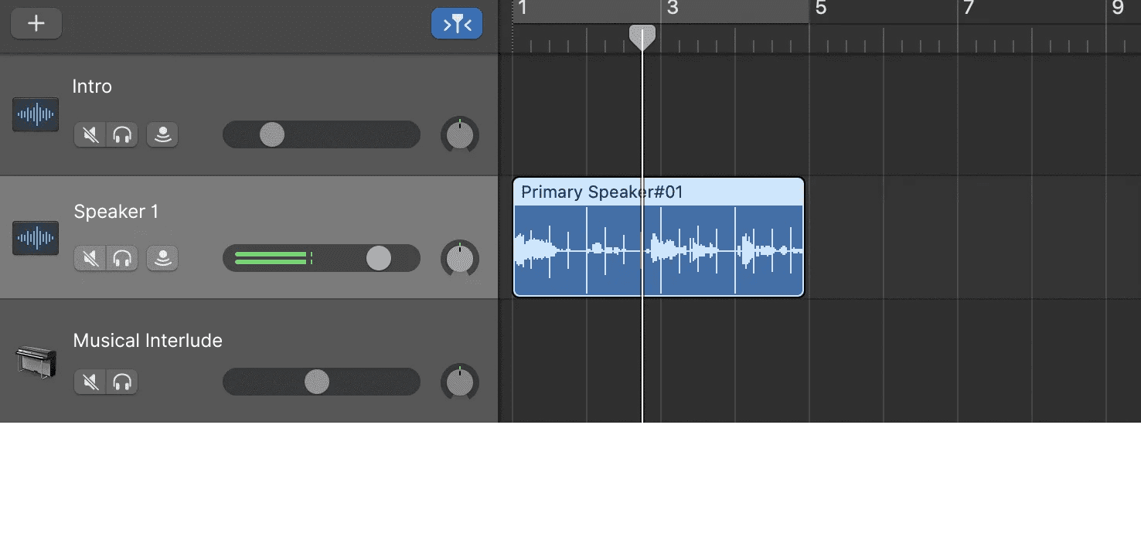Screen dimensions: 1141x547
Task: Enable input monitoring on Intro track
Action: pyautogui.click(x=162, y=135)
